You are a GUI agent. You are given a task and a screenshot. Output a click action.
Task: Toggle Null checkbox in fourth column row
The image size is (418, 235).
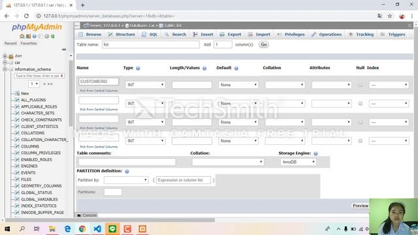(360, 141)
